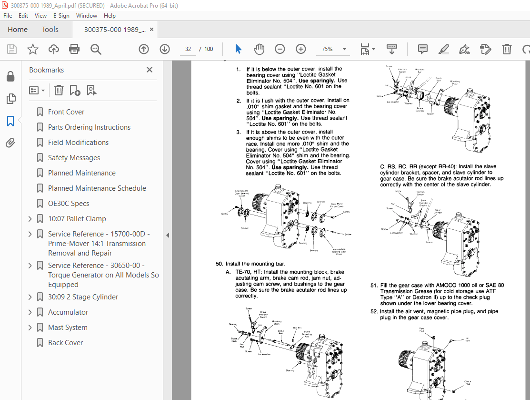530x400 pixels.
Task: Click the Delete selected bookmarks trash icon
Action: [59, 90]
